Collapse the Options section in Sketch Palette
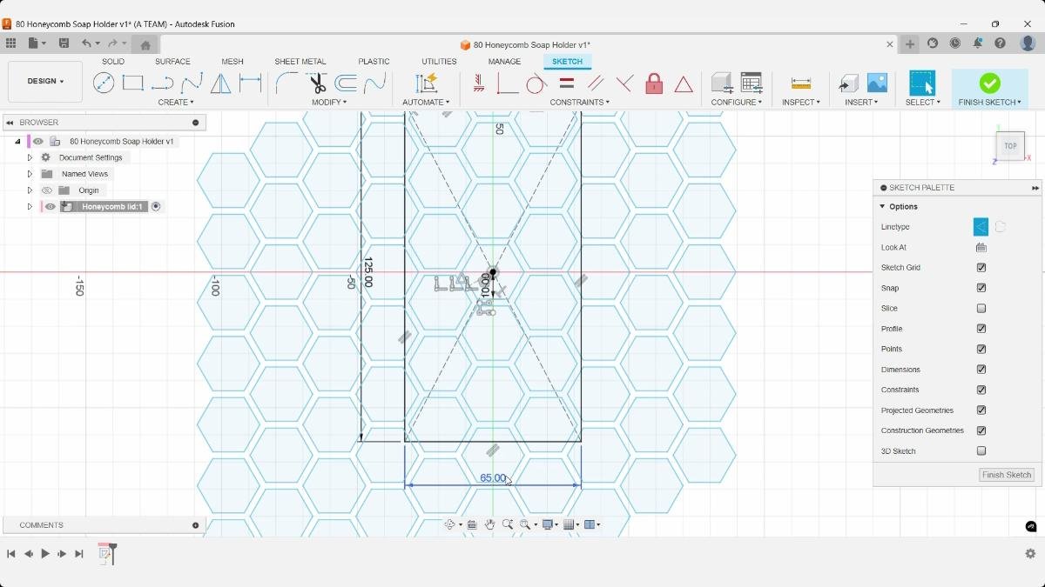Screen dimensions: 1045x587 [x=882, y=207]
